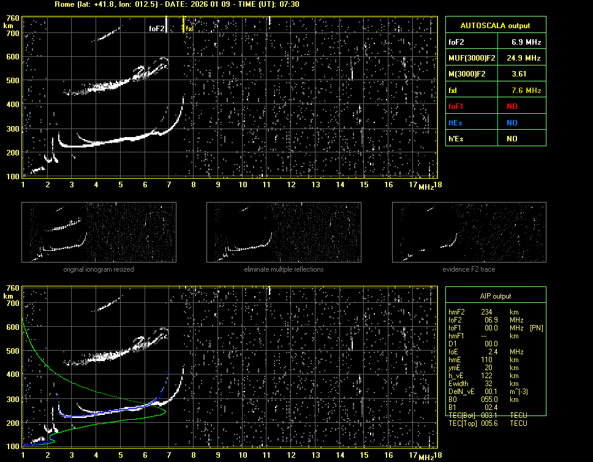Select the blue ftEs row label
The height and width of the screenshot is (462, 593).
(455, 122)
